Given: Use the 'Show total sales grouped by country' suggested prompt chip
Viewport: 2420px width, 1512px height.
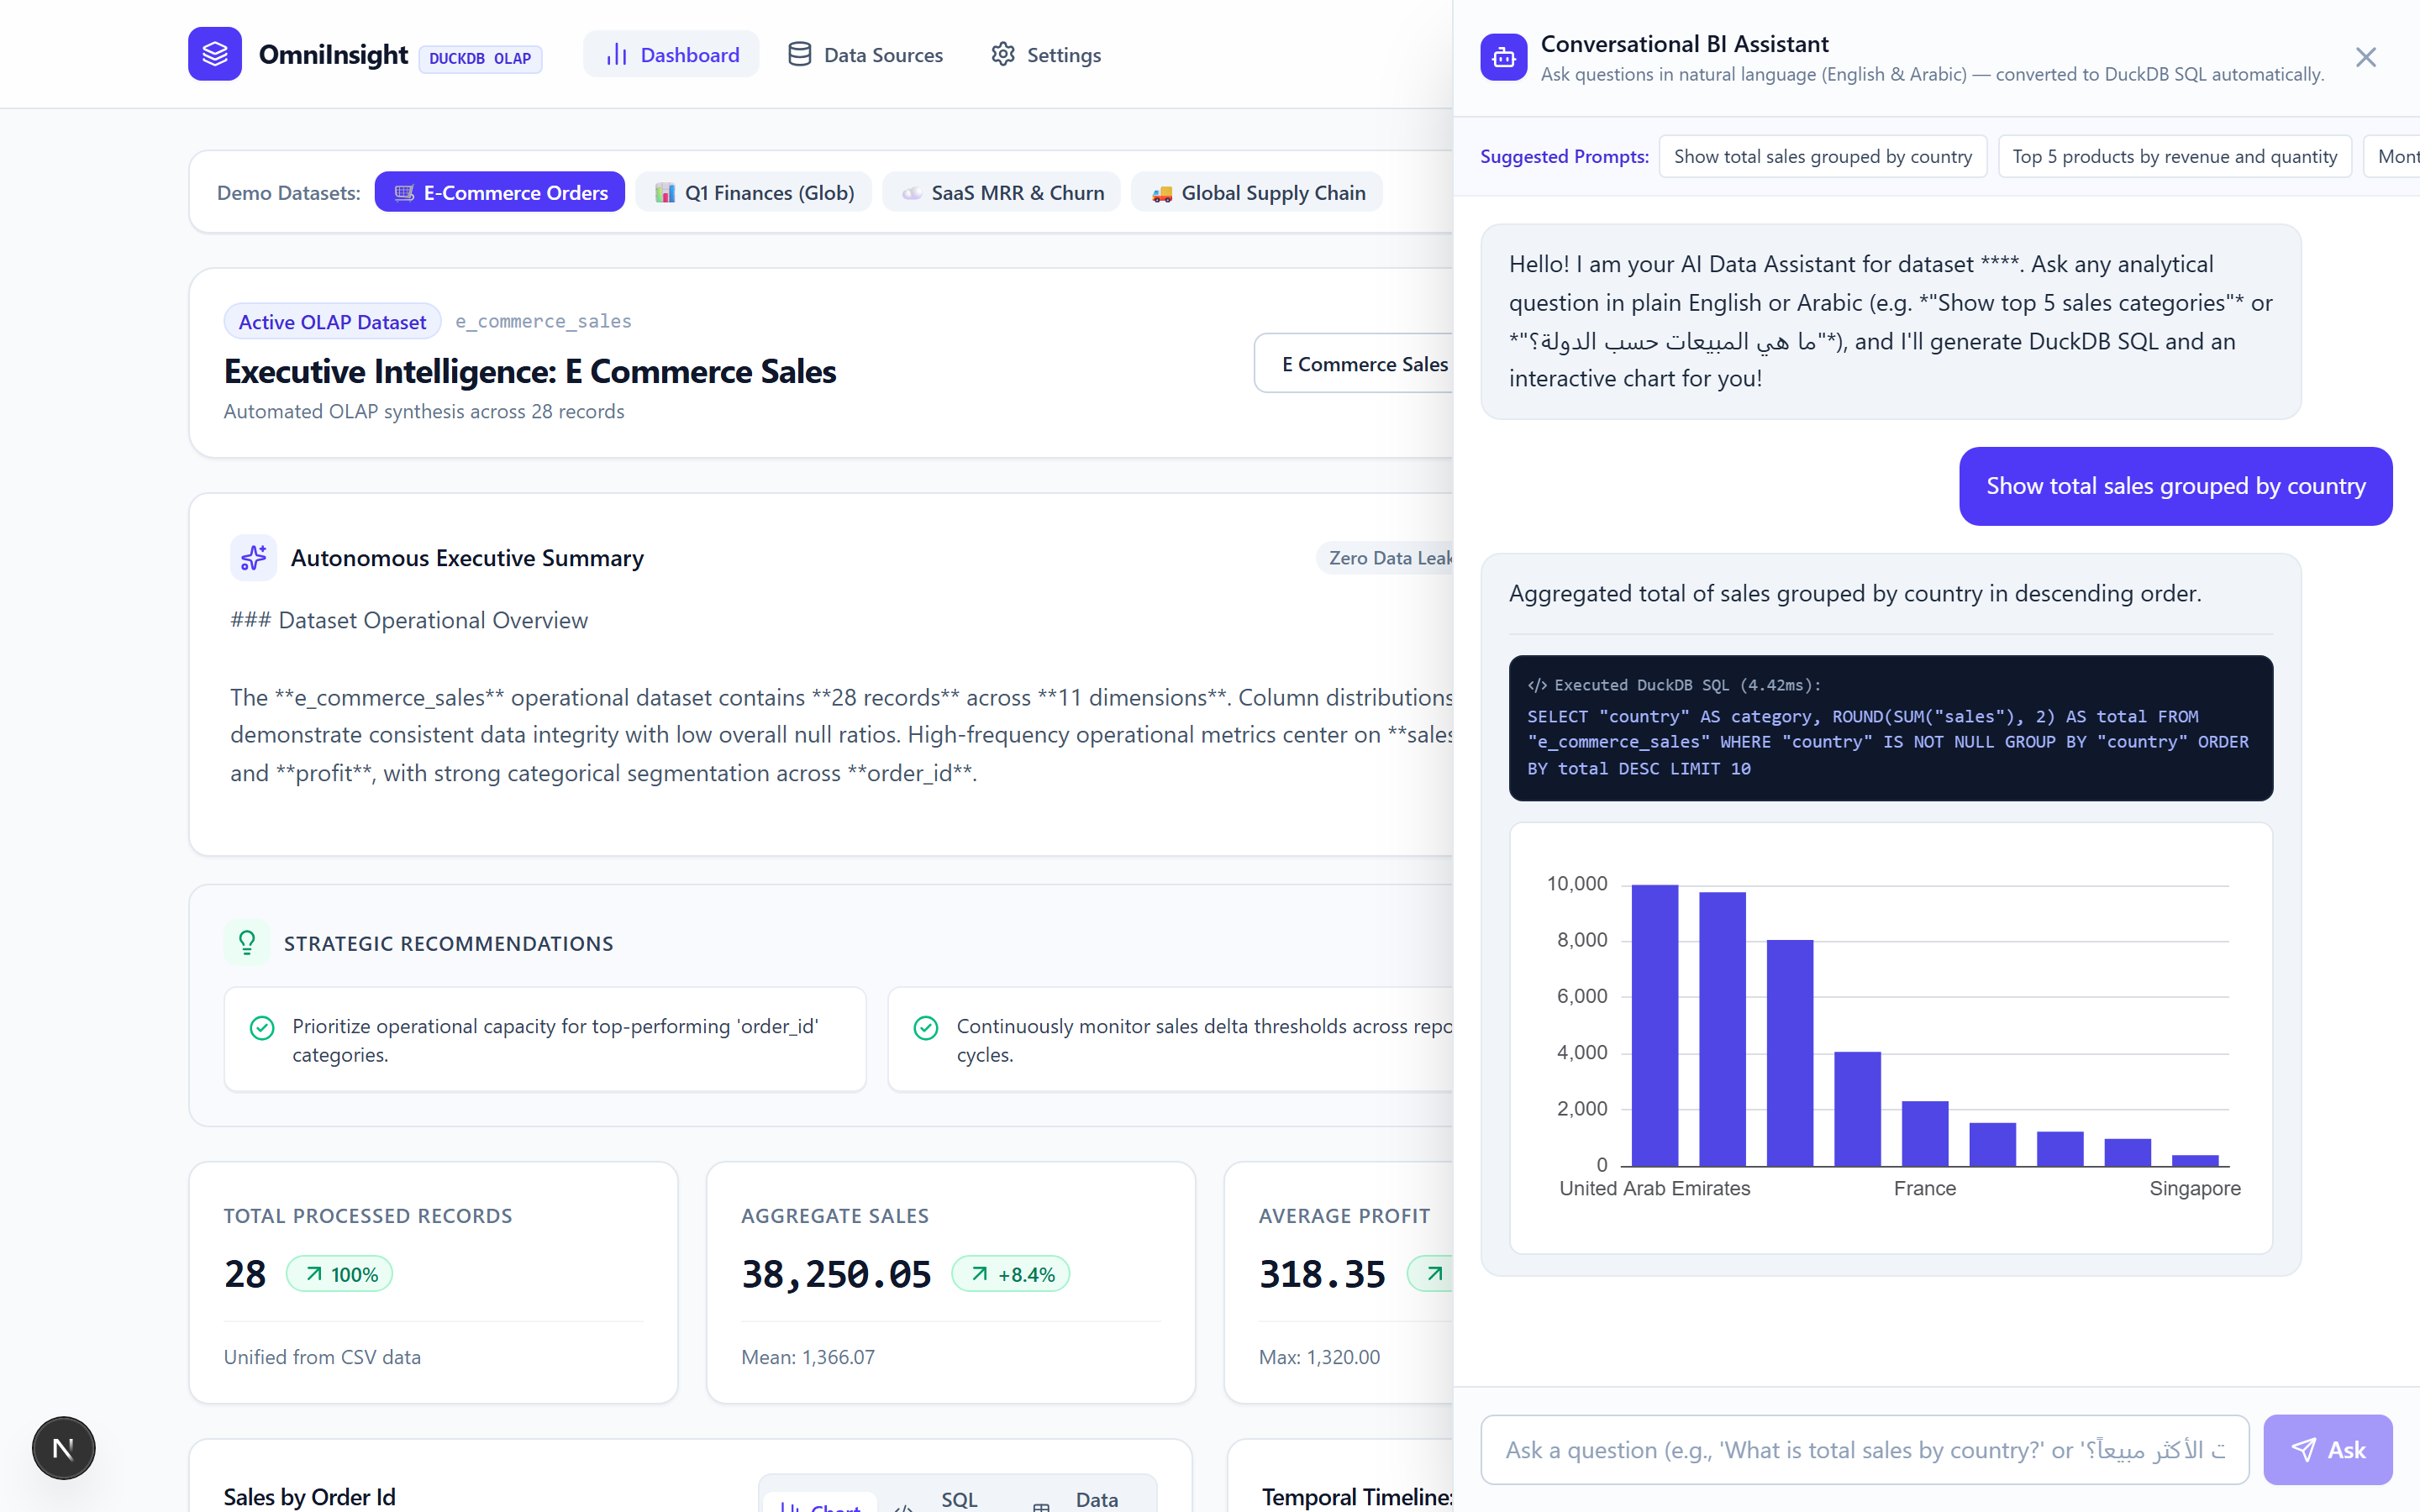Looking at the screenshot, I should (1822, 156).
